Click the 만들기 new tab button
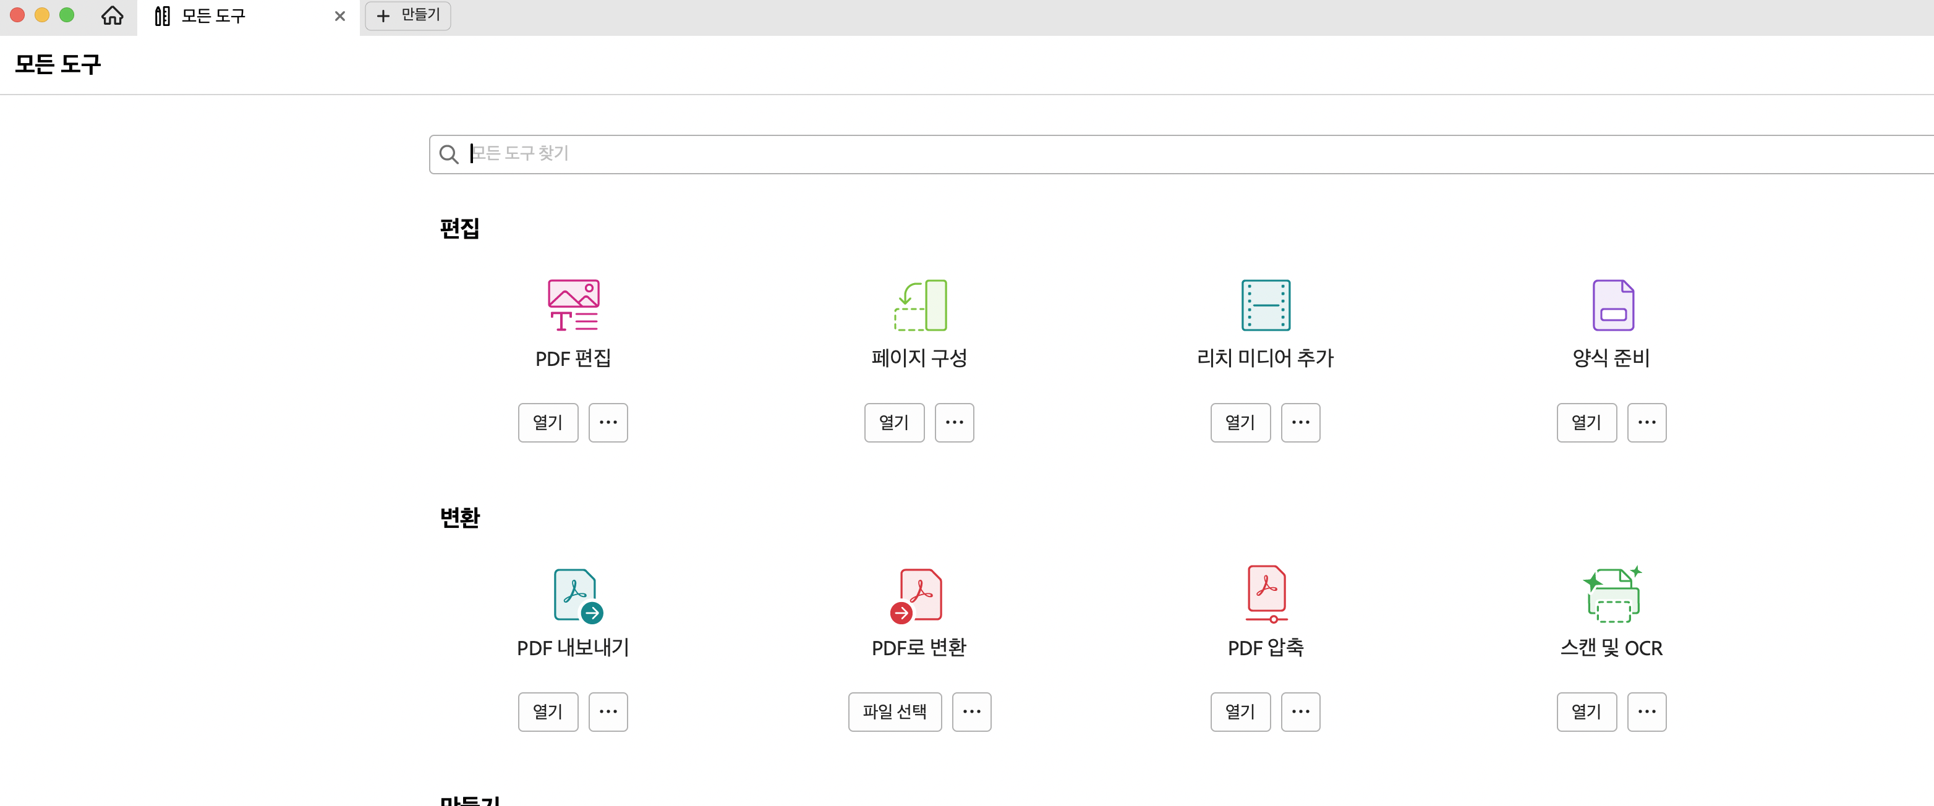The image size is (1934, 806). [407, 15]
